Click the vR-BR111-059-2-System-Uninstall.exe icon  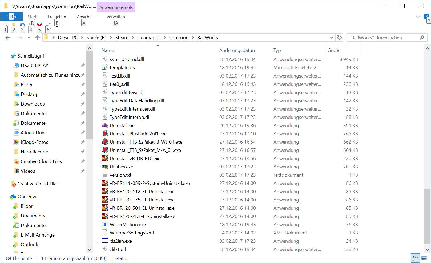tap(105, 183)
